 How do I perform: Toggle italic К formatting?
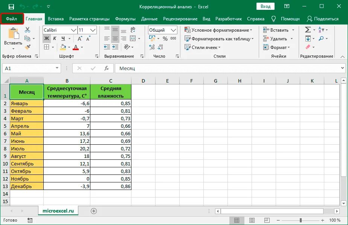(x=55, y=38)
